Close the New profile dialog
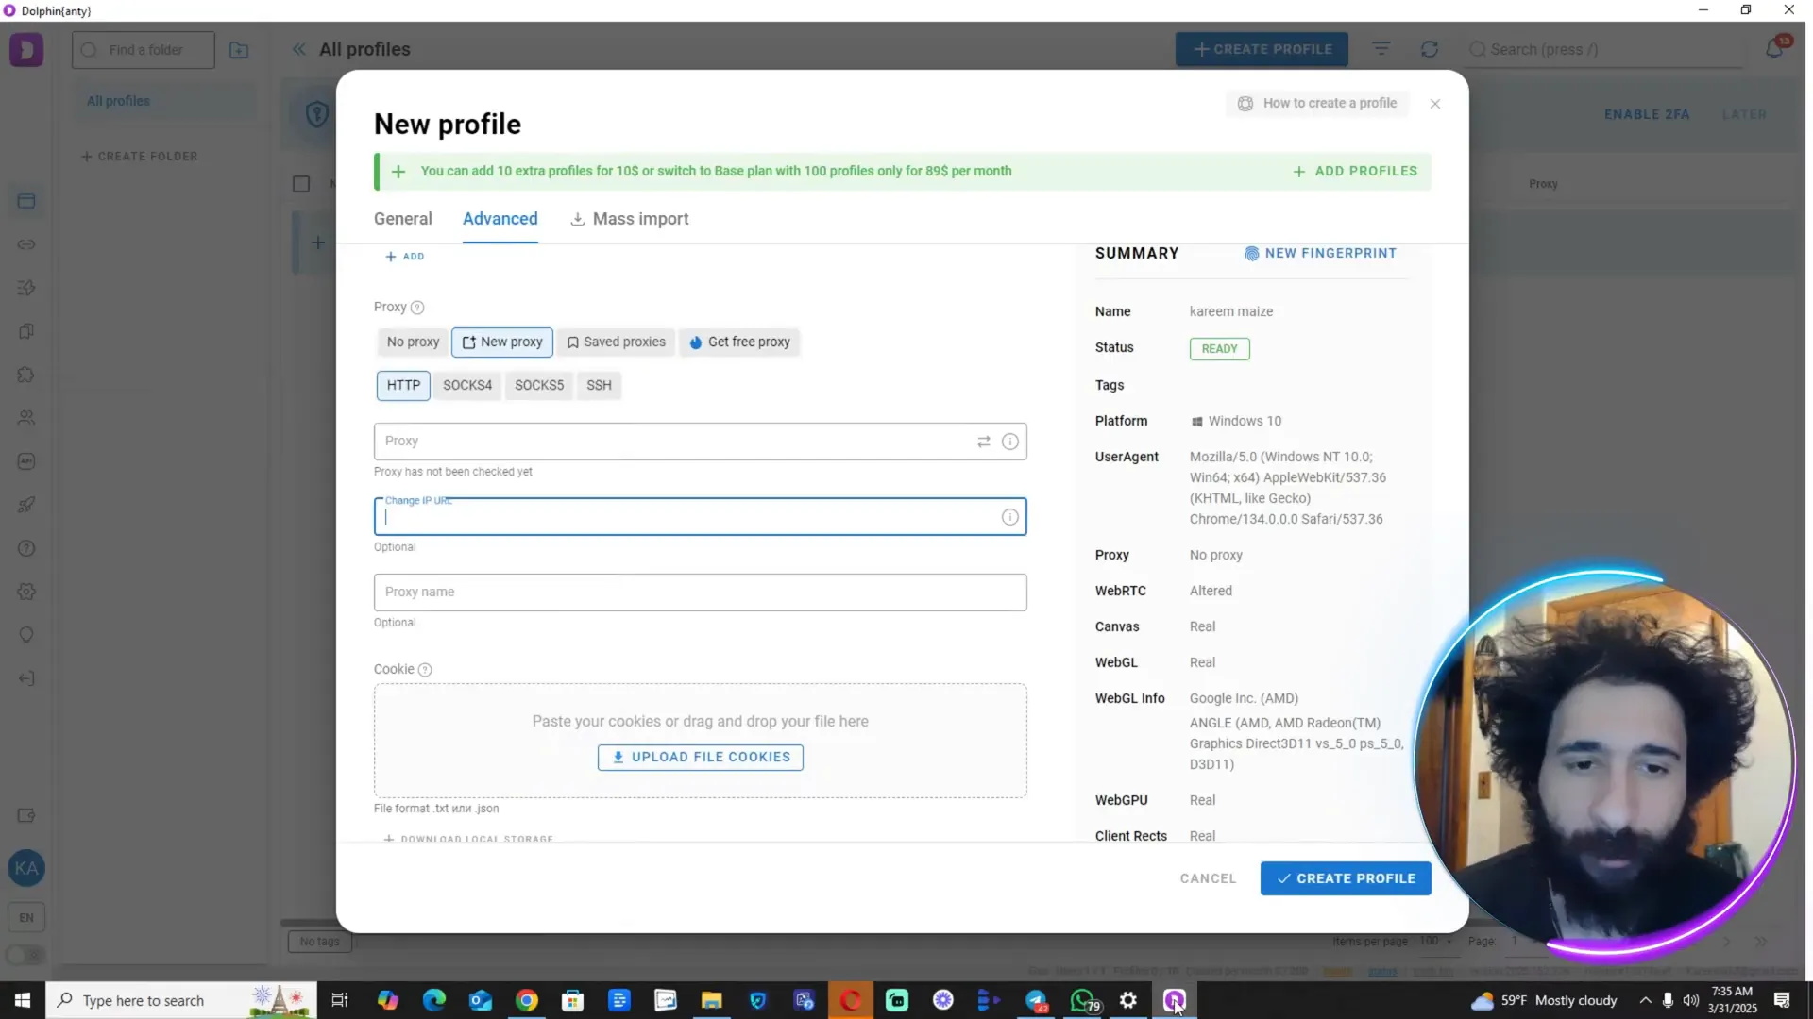Screen dimensions: 1813x1019 click(x=1435, y=104)
